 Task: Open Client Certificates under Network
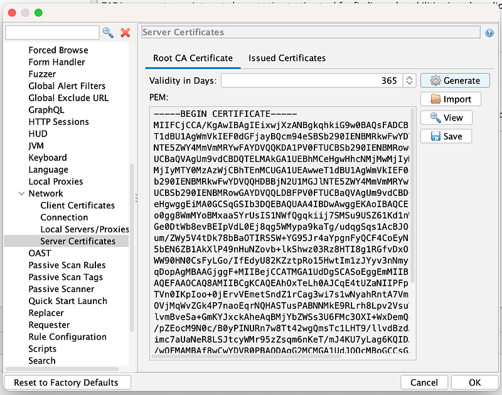pos(77,205)
